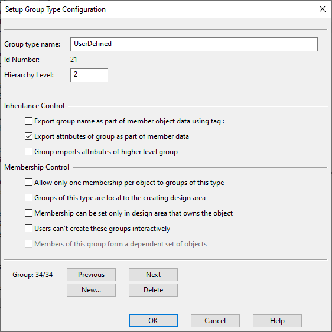The width and height of the screenshot is (332, 332).
Task: Enable Export group name using tag checkbox
Action: coord(28,121)
